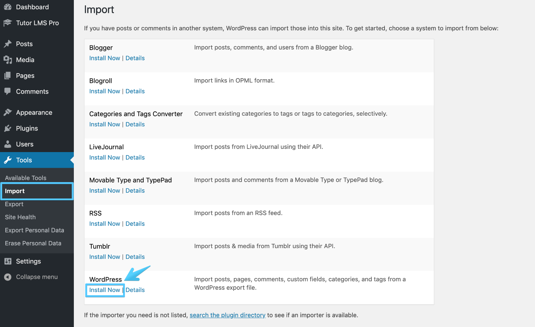Click 'Import posts from an RSS feed.' text

point(238,213)
